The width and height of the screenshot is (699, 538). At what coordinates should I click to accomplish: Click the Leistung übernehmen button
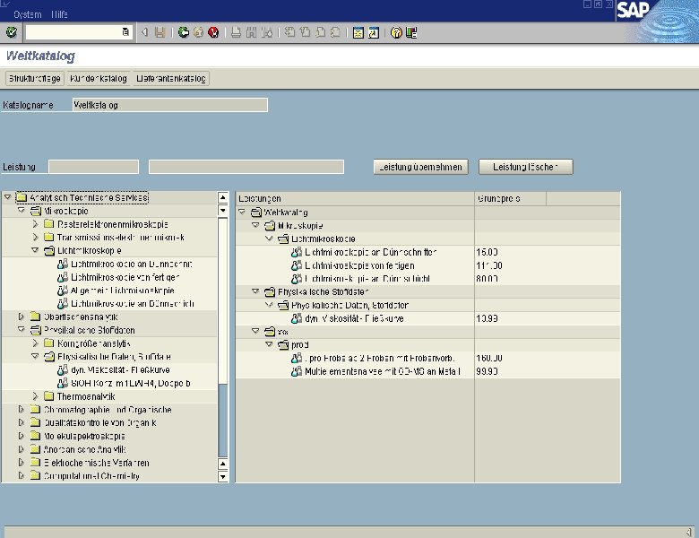pos(421,167)
